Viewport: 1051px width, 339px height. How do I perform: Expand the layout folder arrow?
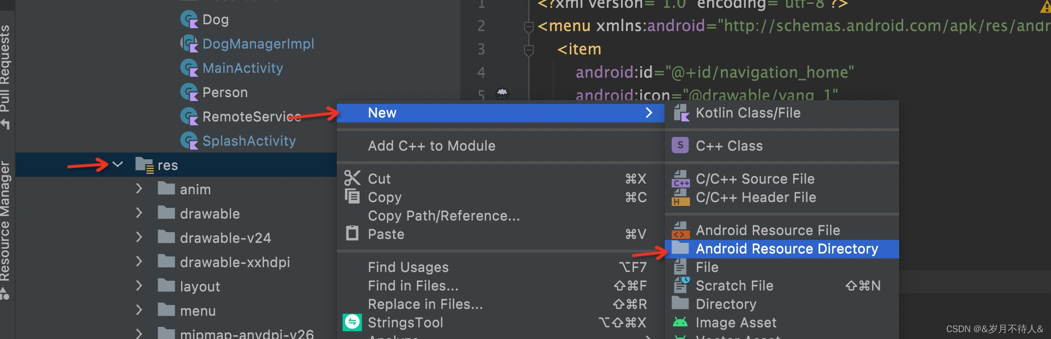pyautogui.click(x=139, y=286)
